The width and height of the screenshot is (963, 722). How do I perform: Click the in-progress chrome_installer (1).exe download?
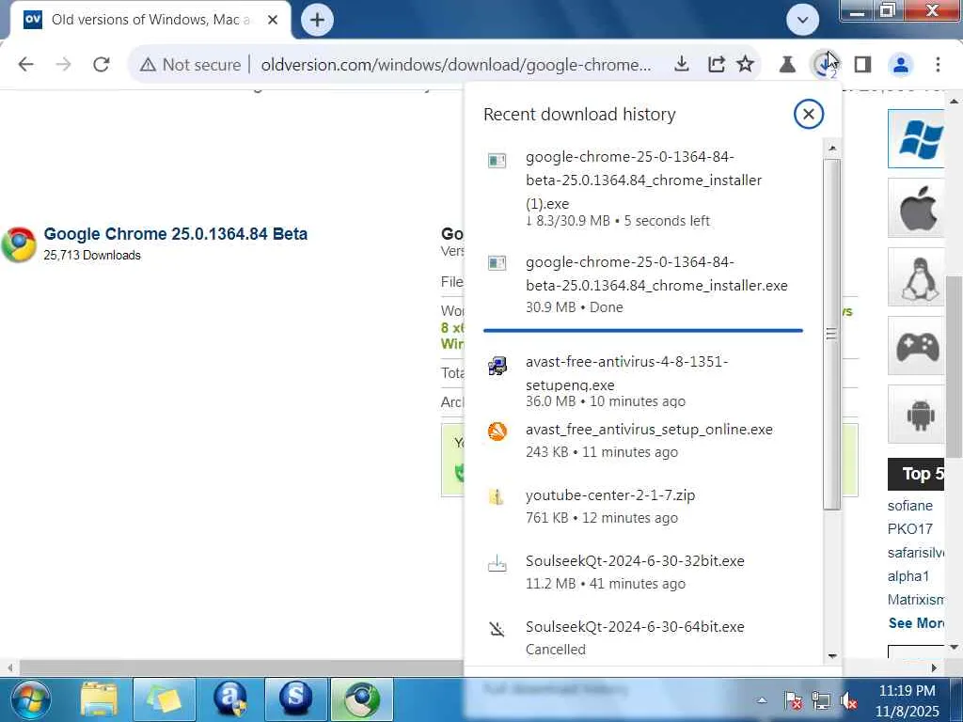(x=643, y=188)
